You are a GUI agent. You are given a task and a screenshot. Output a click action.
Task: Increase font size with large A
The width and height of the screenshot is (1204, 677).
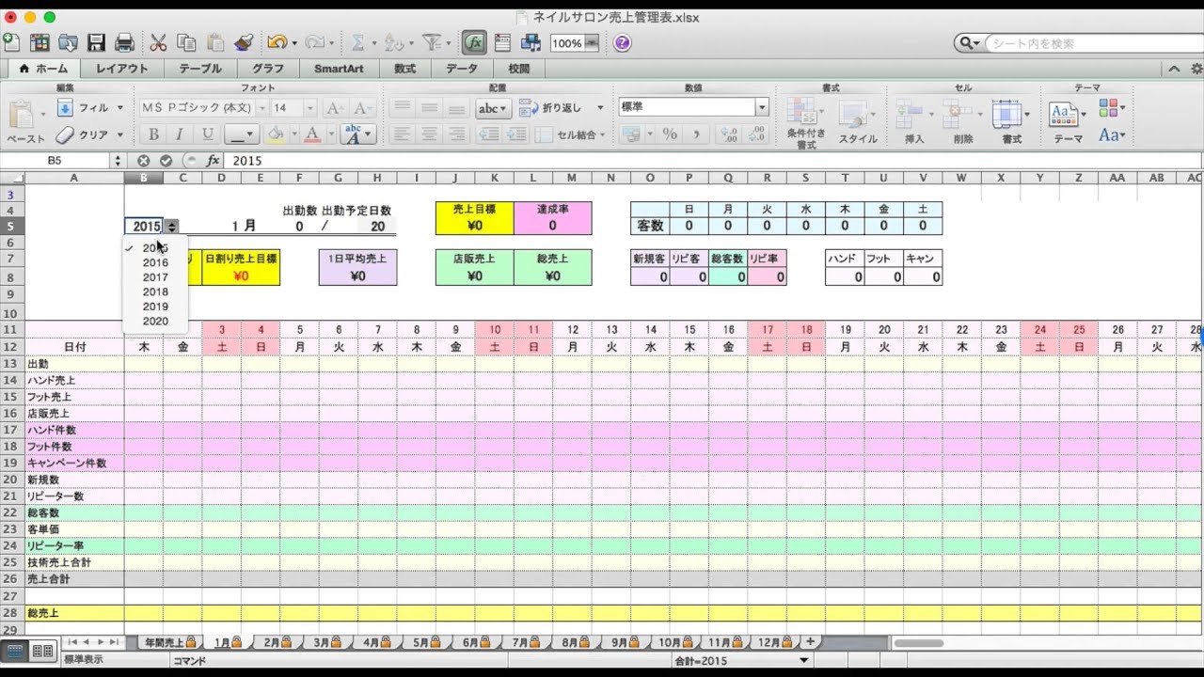tap(337, 108)
